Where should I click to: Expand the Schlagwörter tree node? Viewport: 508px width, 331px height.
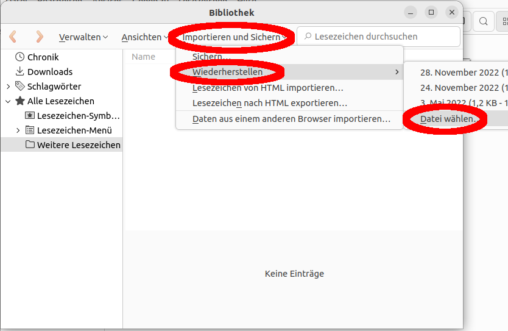tap(8, 87)
